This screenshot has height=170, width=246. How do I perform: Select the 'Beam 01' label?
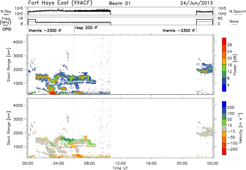[120, 3]
